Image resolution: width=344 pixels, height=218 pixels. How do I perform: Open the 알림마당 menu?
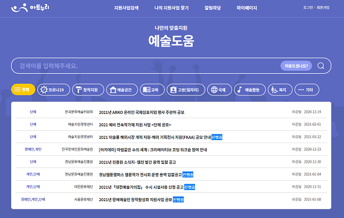coord(212,8)
